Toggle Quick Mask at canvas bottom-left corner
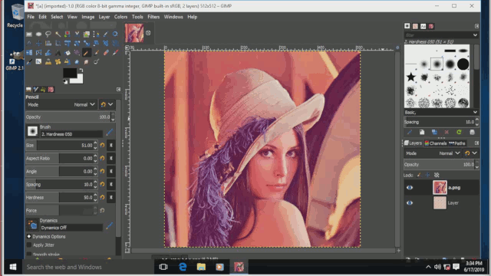This screenshot has width=491, height=276. [x=127, y=251]
